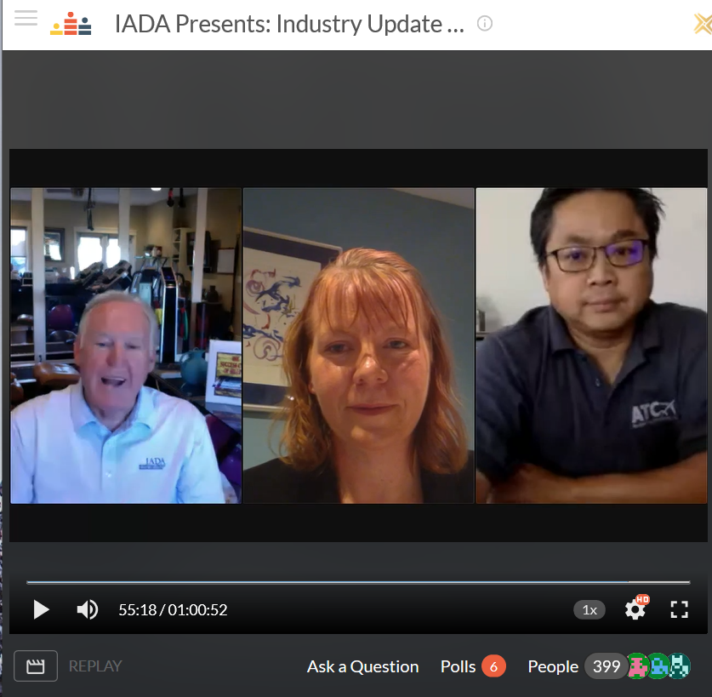Screen dimensions: 712x697
Task: Play the webinar video
Action: point(41,609)
